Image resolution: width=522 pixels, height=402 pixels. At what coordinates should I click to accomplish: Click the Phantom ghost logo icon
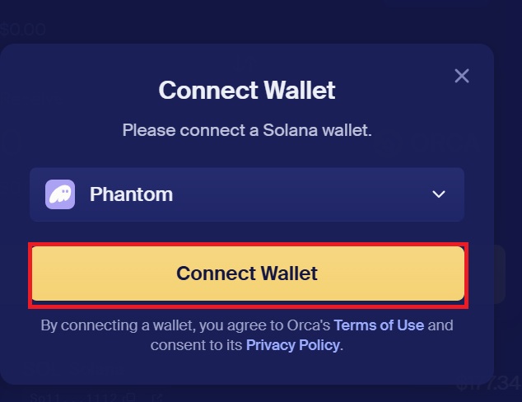tap(60, 194)
